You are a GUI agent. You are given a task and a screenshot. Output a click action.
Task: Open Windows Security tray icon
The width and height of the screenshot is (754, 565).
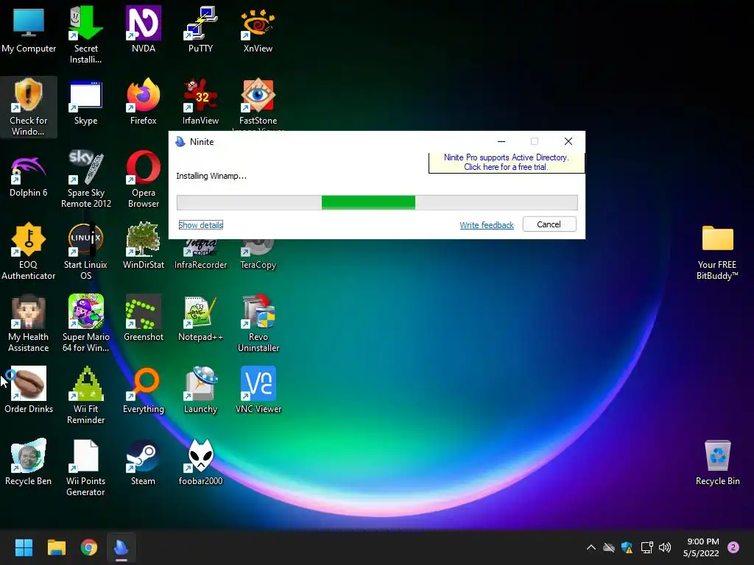click(627, 547)
